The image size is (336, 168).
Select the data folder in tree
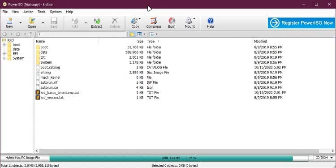pyautogui.click(x=16, y=49)
